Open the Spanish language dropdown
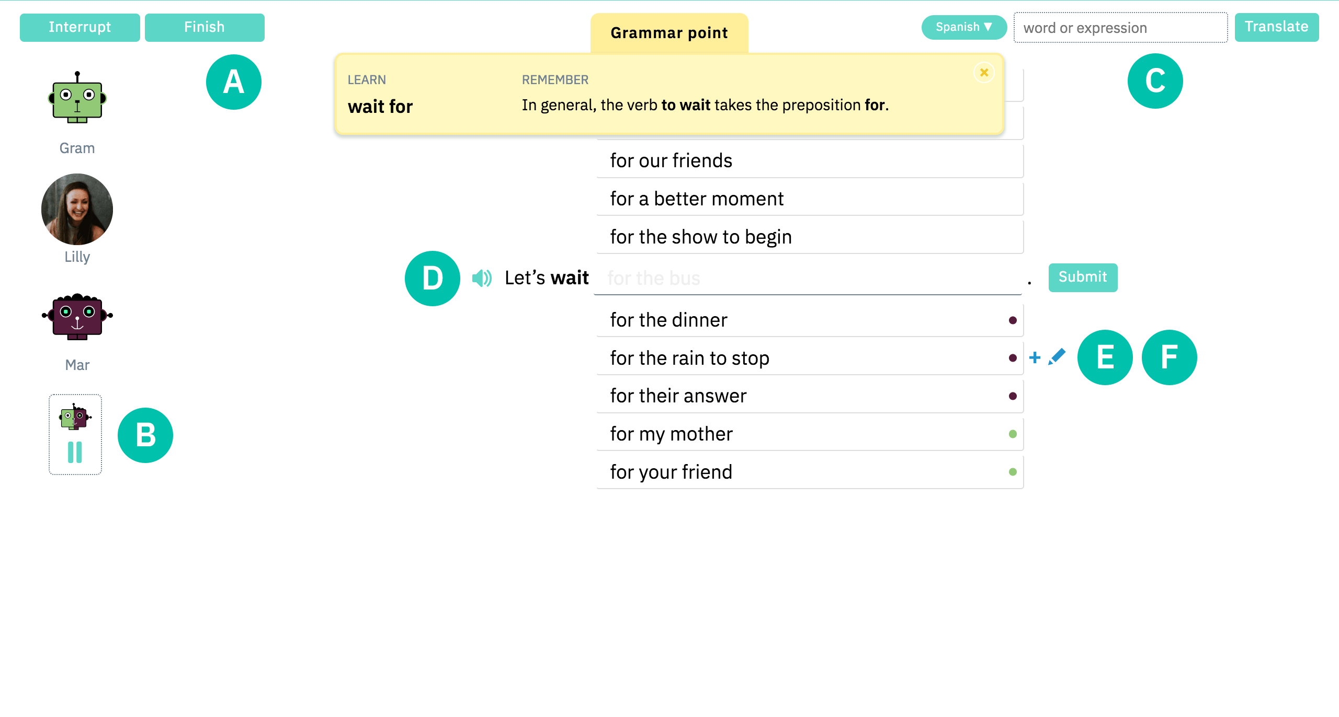 [961, 27]
